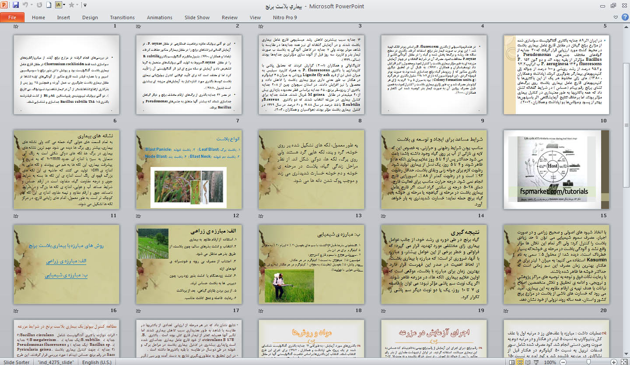Click the New blank presentation icon
This screenshot has height=365, width=630.
coord(49,5)
